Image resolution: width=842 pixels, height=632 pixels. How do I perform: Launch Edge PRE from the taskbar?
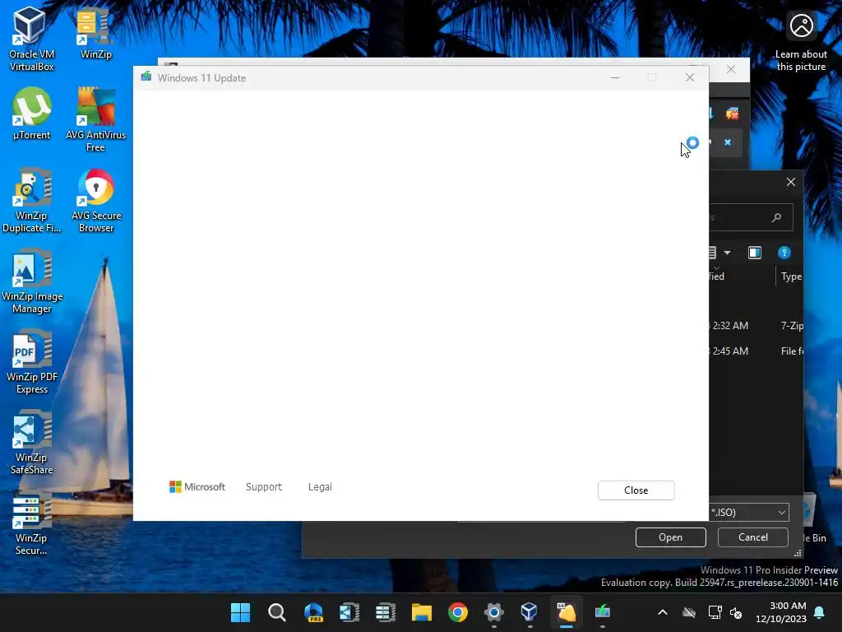tap(313, 612)
